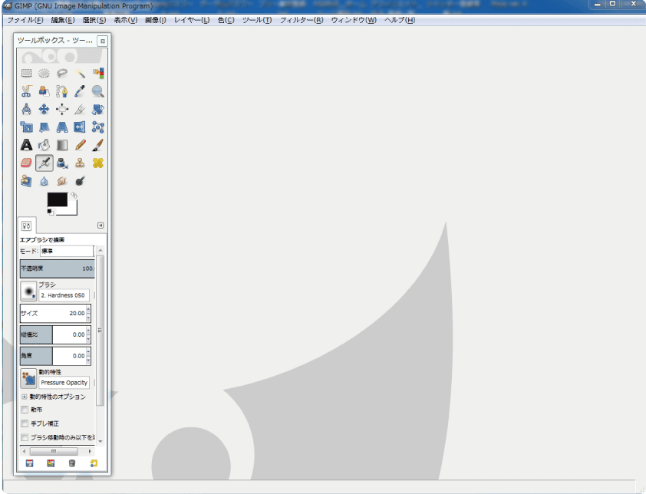
Task: Select the Rectangle Select tool
Action: pyautogui.click(x=26, y=74)
